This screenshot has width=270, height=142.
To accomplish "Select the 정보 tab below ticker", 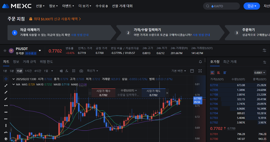I will click(16, 62).
